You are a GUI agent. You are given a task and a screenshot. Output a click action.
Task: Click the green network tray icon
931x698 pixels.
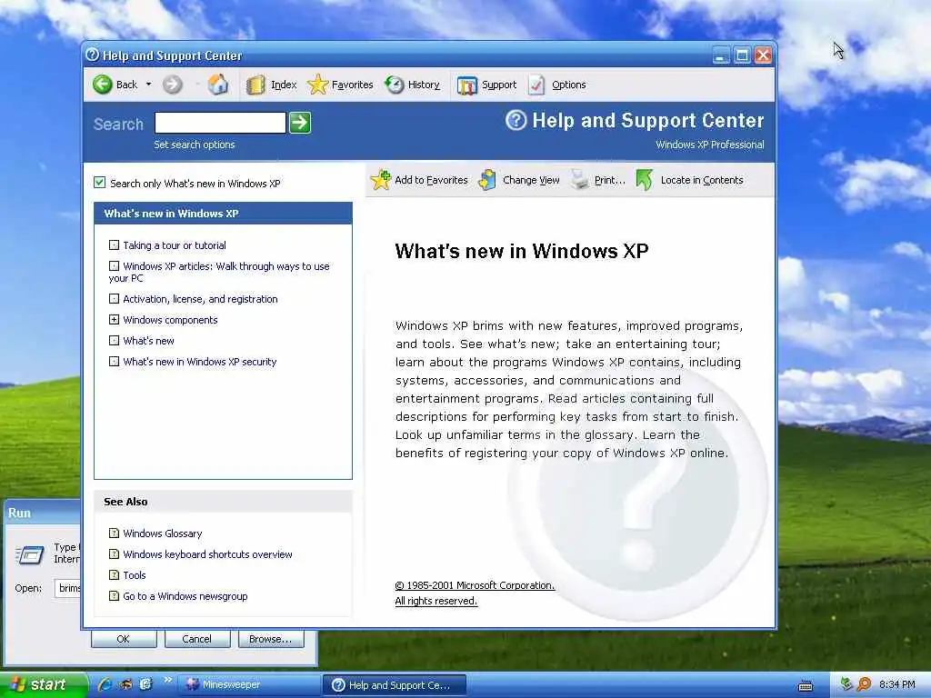tap(846, 684)
